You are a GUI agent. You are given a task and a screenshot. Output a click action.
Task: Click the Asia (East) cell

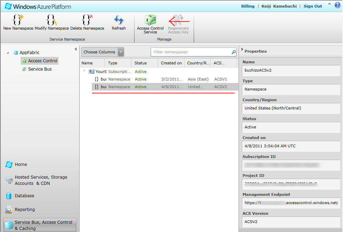[x=198, y=79]
